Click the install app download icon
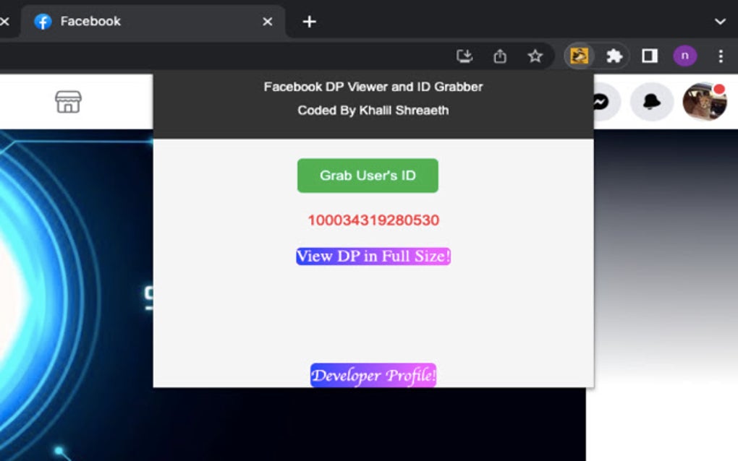738x461 pixels. click(465, 56)
